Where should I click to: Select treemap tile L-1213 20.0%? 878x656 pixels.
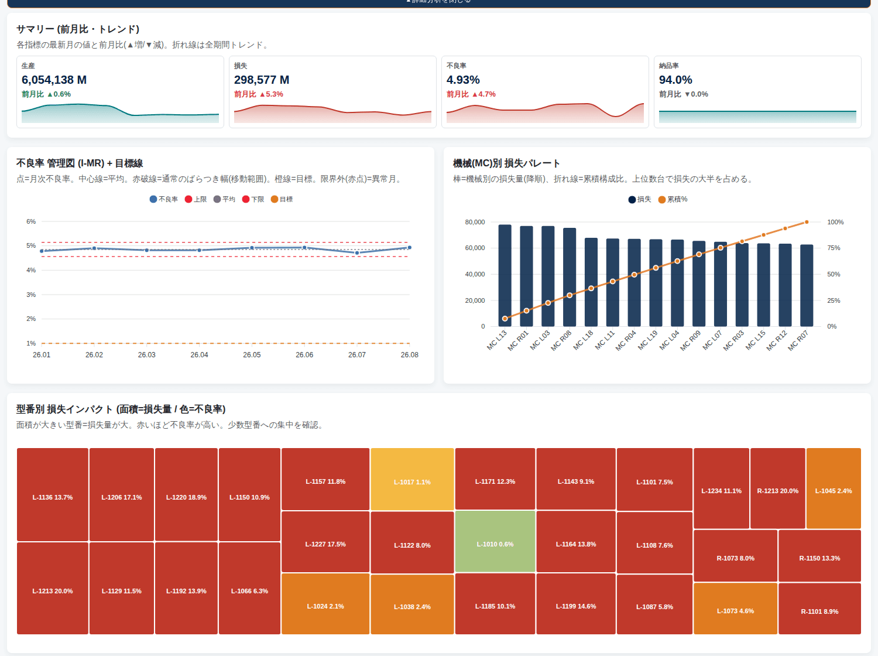[x=53, y=589]
